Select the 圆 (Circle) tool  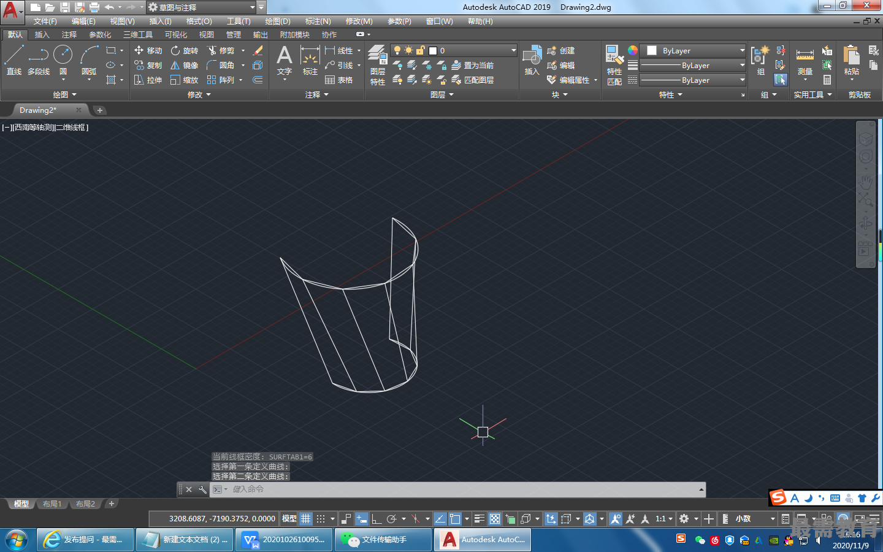pos(63,59)
